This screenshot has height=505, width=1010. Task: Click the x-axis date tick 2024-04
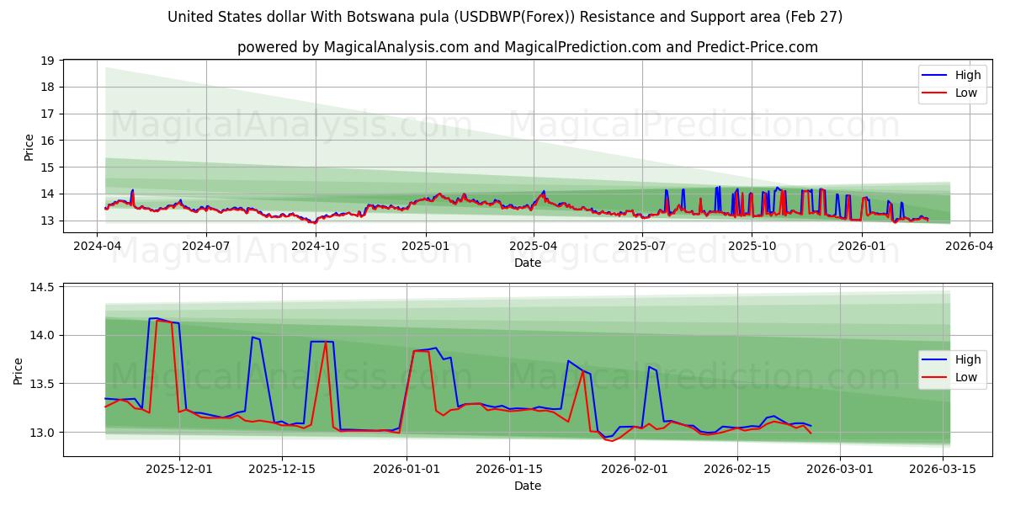point(98,246)
